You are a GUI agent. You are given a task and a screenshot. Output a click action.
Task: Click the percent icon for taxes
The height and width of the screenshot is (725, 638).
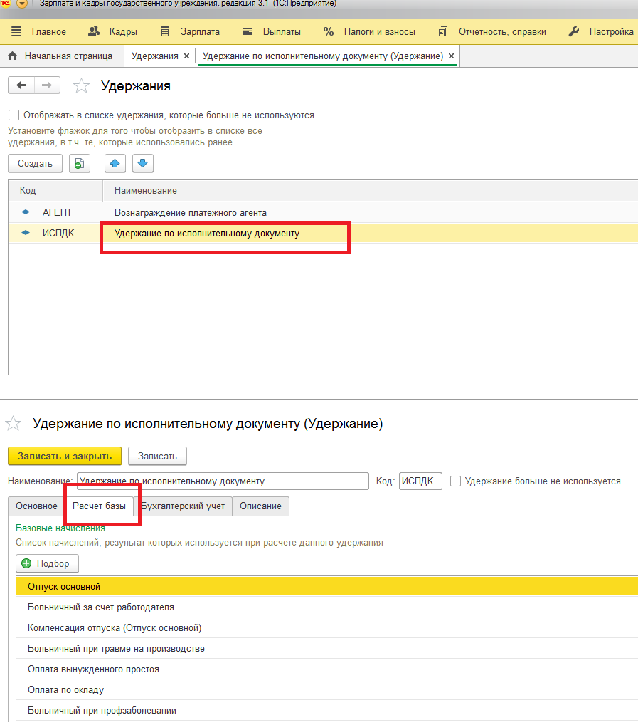pos(329,31)
